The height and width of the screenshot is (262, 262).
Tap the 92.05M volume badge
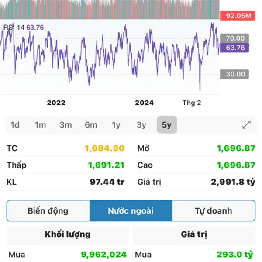[x=238, y=16]
